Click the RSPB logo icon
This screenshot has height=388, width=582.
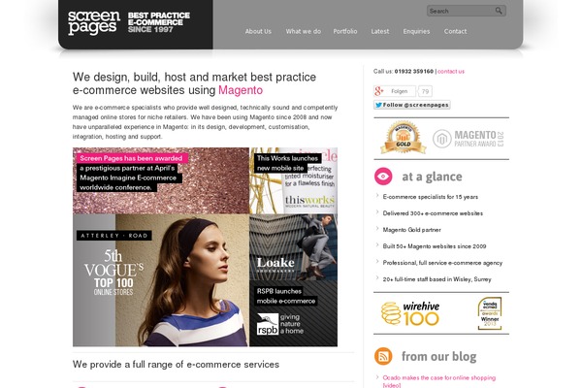click(268, 324)
